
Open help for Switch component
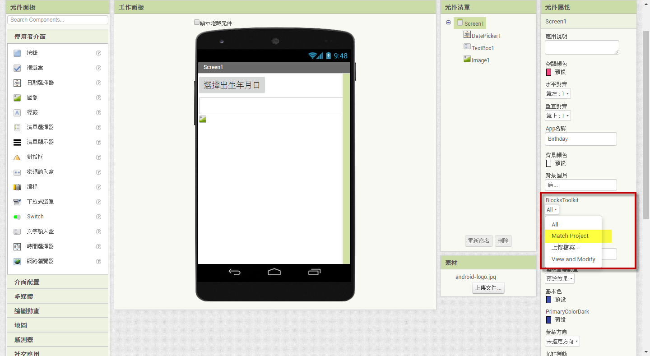point(98,217)
